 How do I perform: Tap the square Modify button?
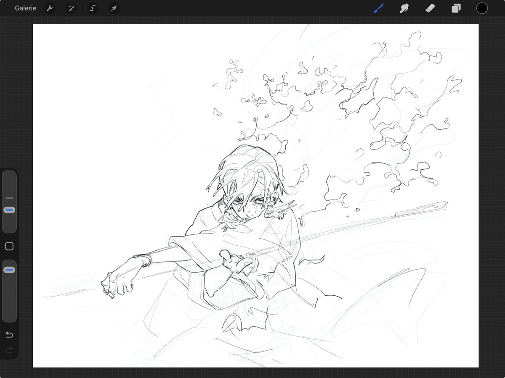pyautogui.click(x=9, y=247)
